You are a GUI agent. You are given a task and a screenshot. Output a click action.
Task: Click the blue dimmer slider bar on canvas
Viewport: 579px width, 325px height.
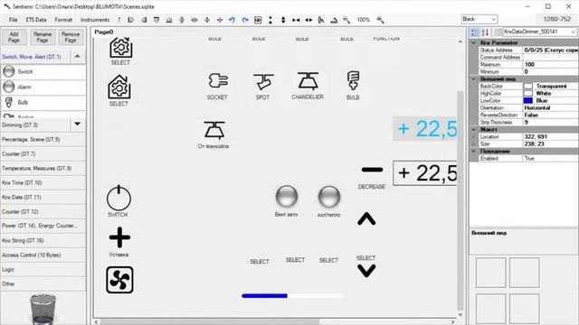click(292, 295)
